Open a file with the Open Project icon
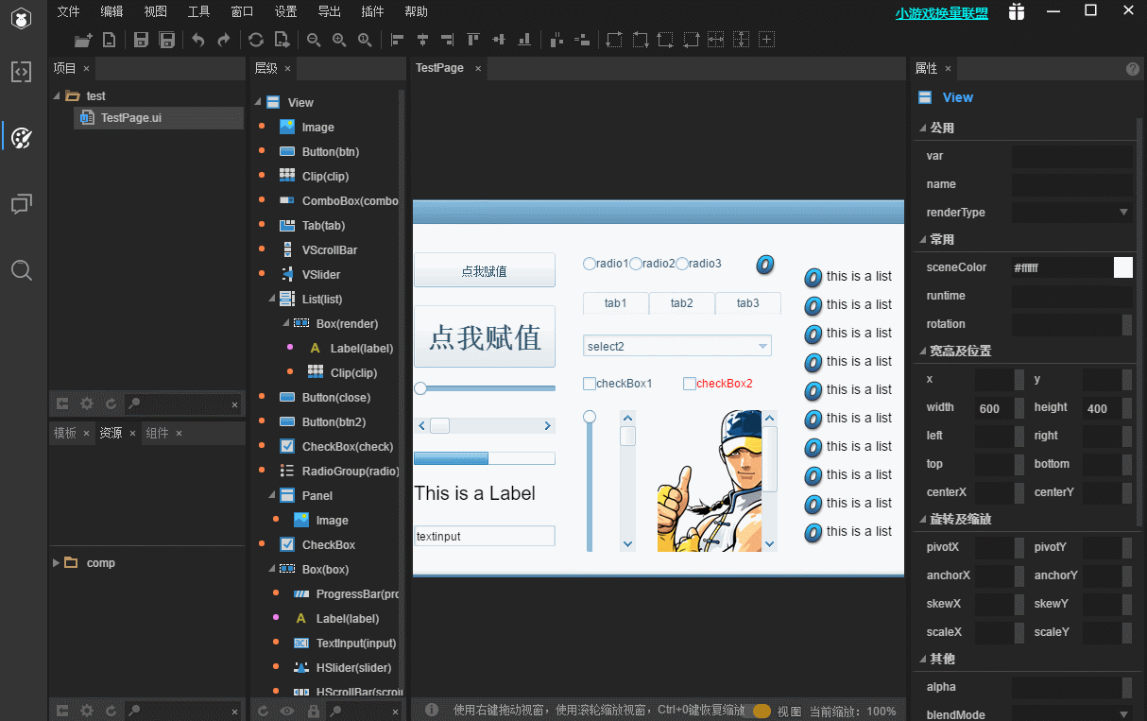Image resolution: width=1147 pixels, height=721 pixels. (82, 41)
